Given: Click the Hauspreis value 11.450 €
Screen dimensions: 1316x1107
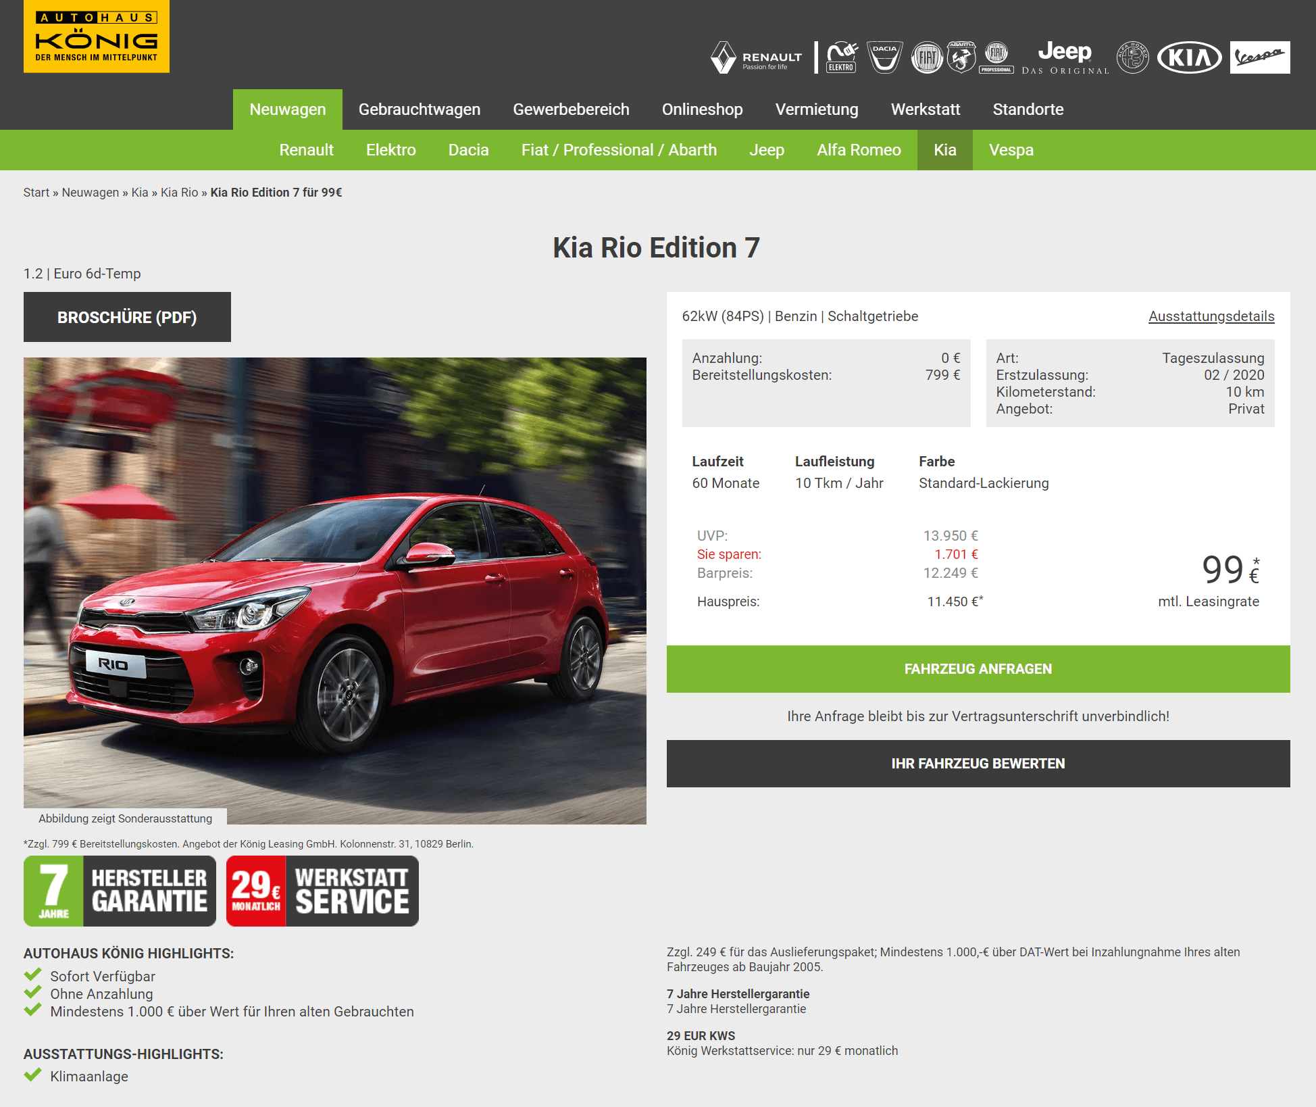Looking at the screenshot, I should (x=955, y=601).
